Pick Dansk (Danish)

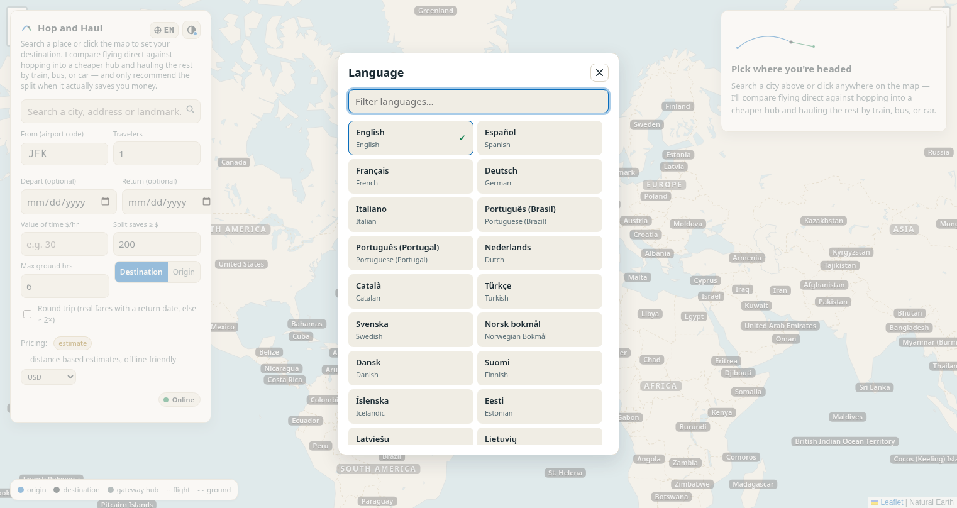click(x=411, y=368)
